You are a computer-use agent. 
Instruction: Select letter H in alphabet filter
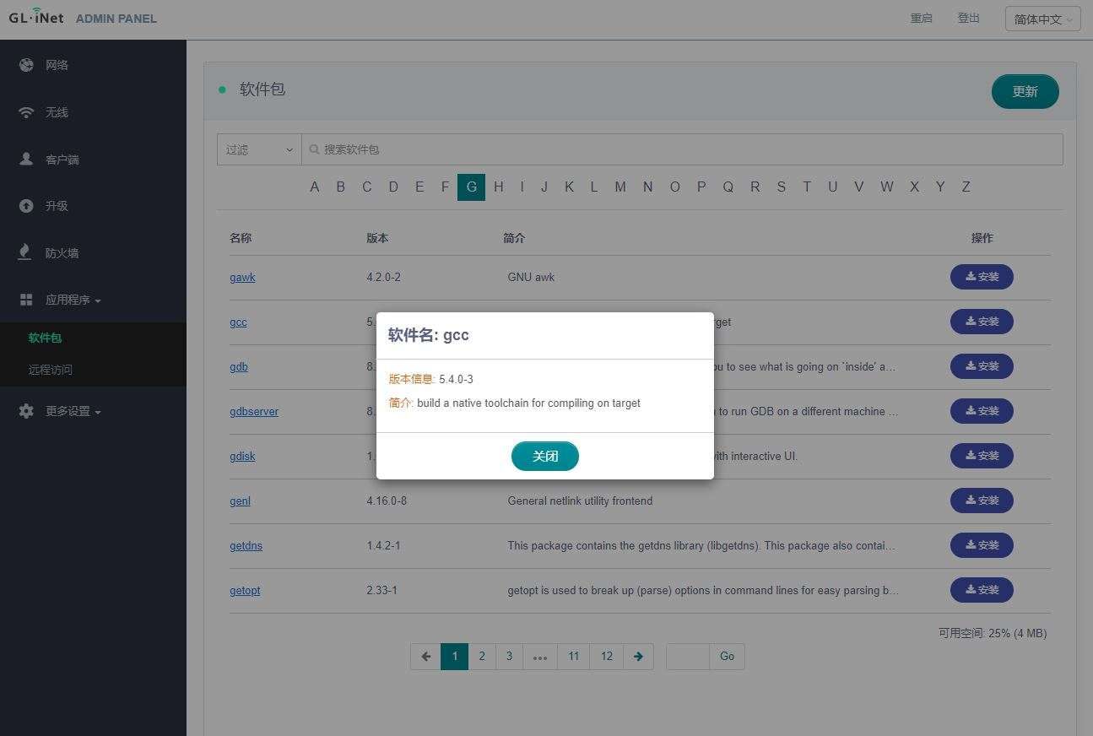498,187
